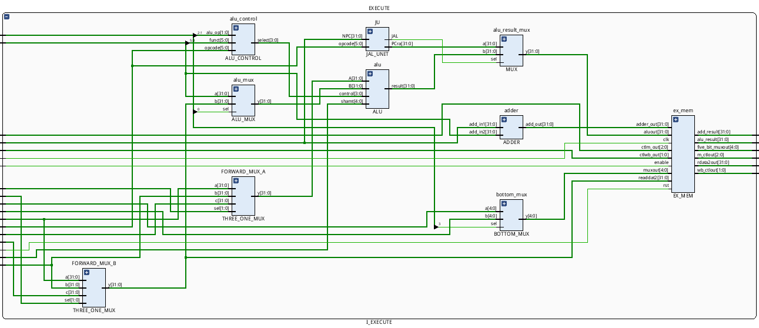
Task: Select opcode[5:0] pin on JU
Action: pyautogui.click(x=351, y=43)
